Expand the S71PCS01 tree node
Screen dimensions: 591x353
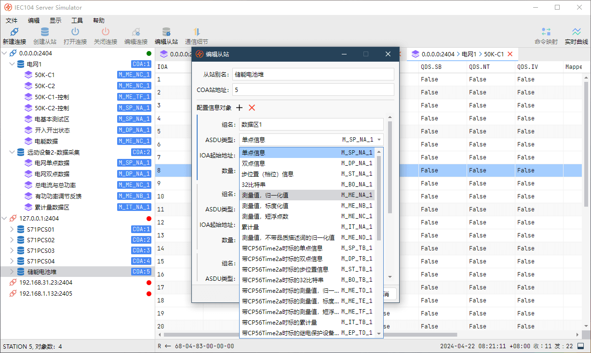(x=12, y=230)
